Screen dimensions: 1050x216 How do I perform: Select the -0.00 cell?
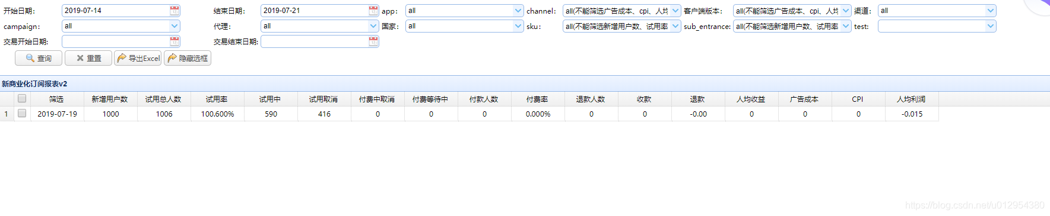[x=698, y=114]
